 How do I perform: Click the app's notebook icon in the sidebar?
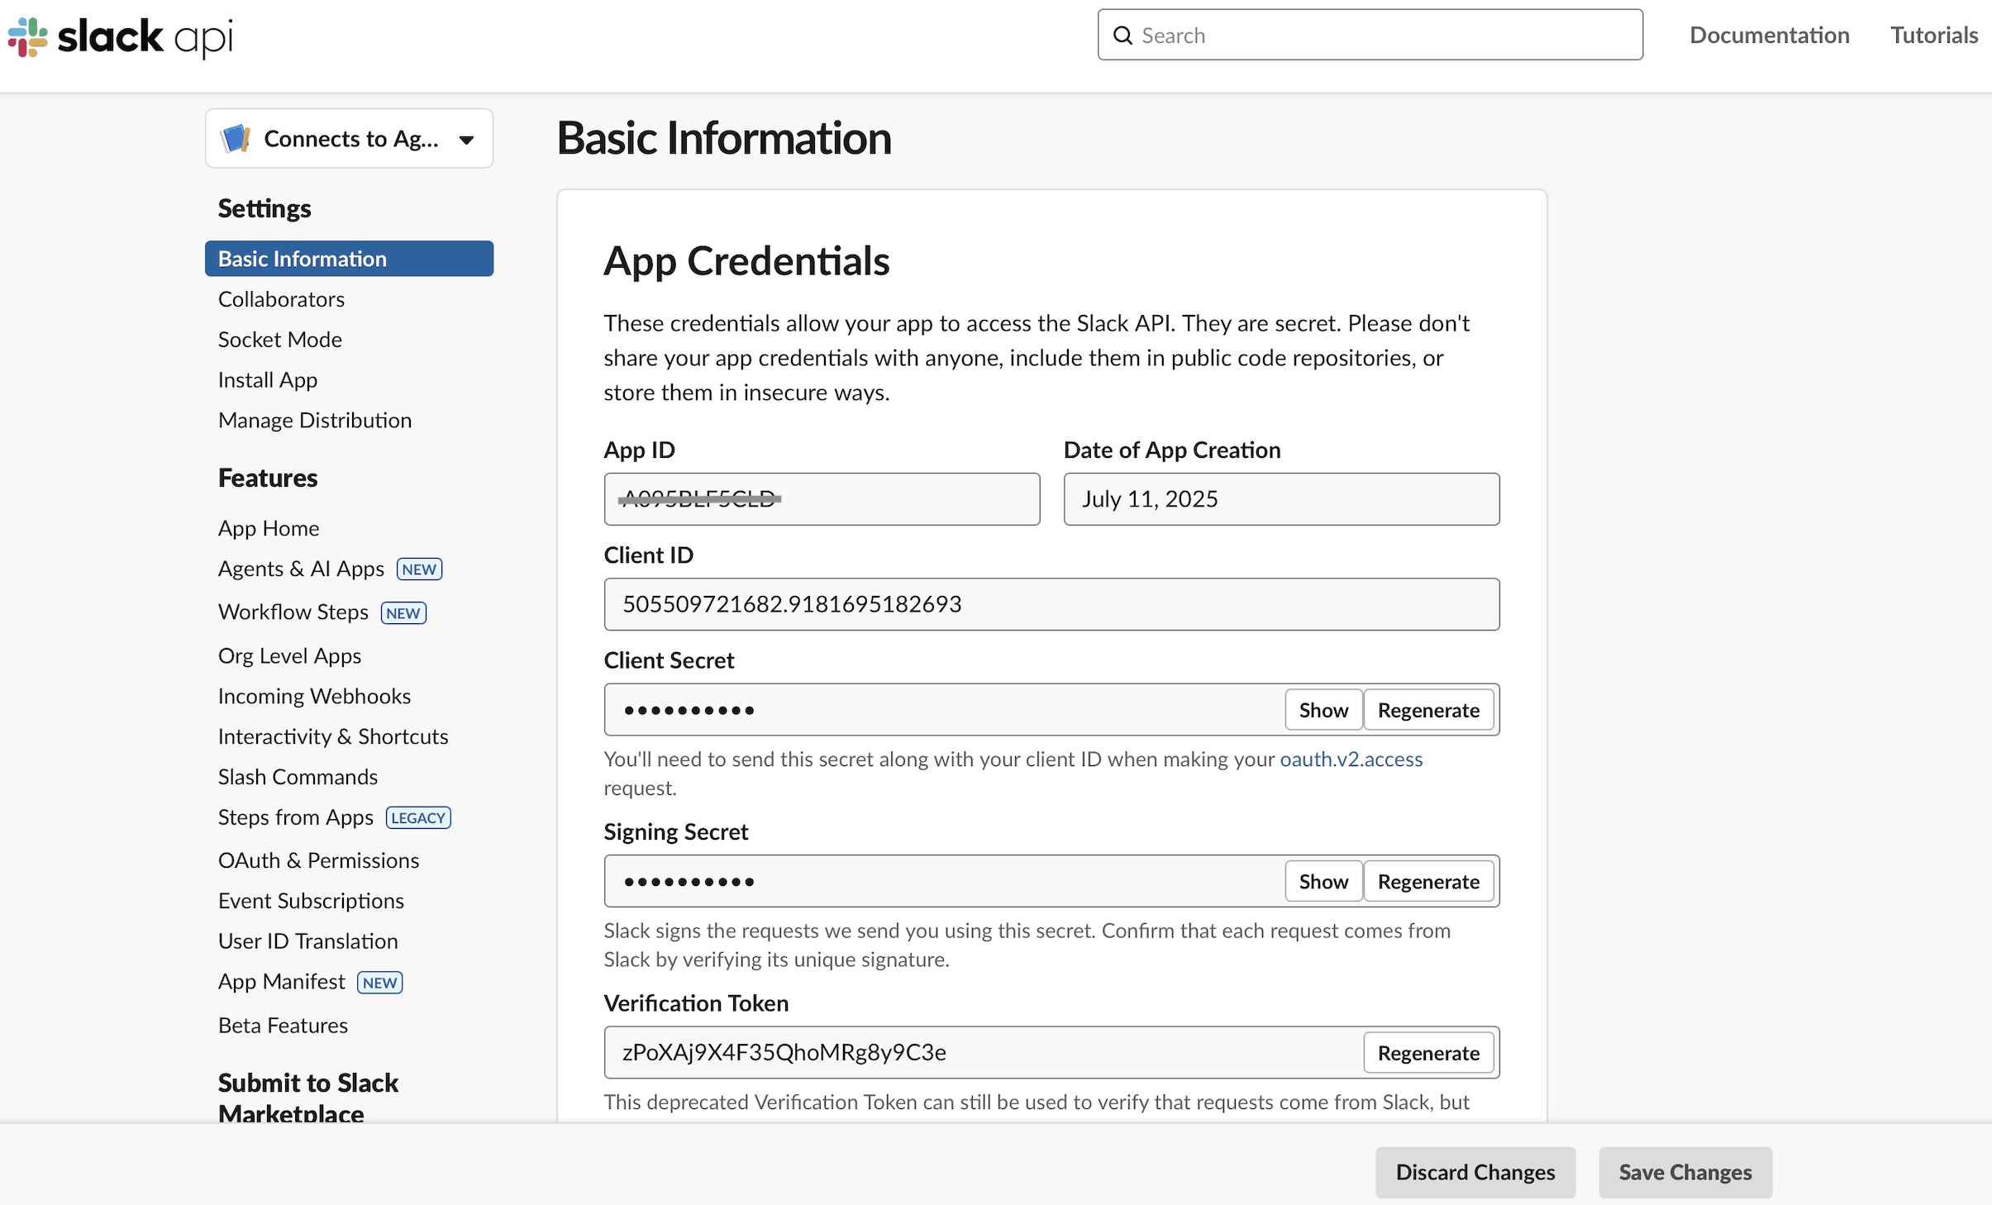[236, 138]
